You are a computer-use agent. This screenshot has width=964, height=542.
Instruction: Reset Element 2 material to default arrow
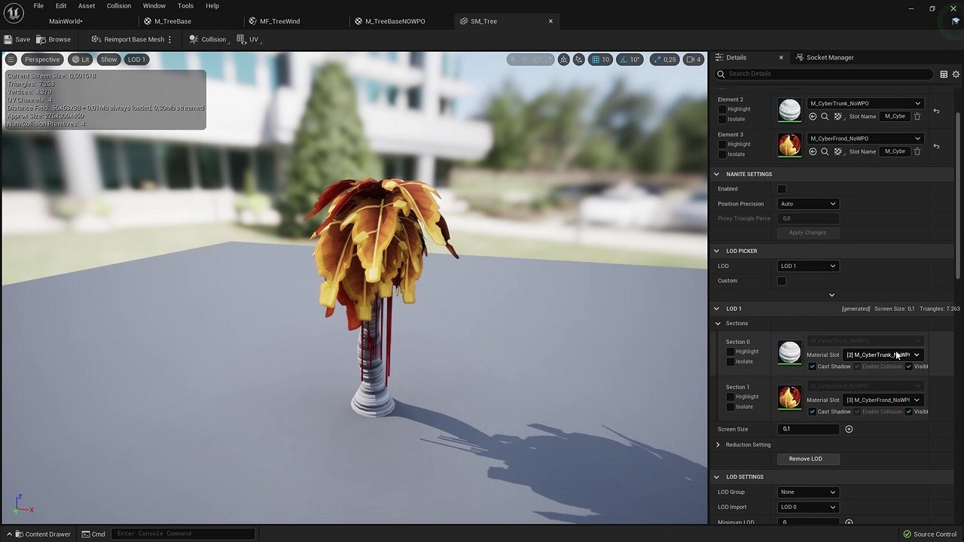[936, 111]
